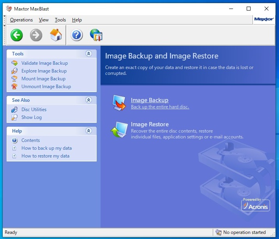Start Image Restore
This screenshot has height=239, width=279.
[x=150, y=124]
